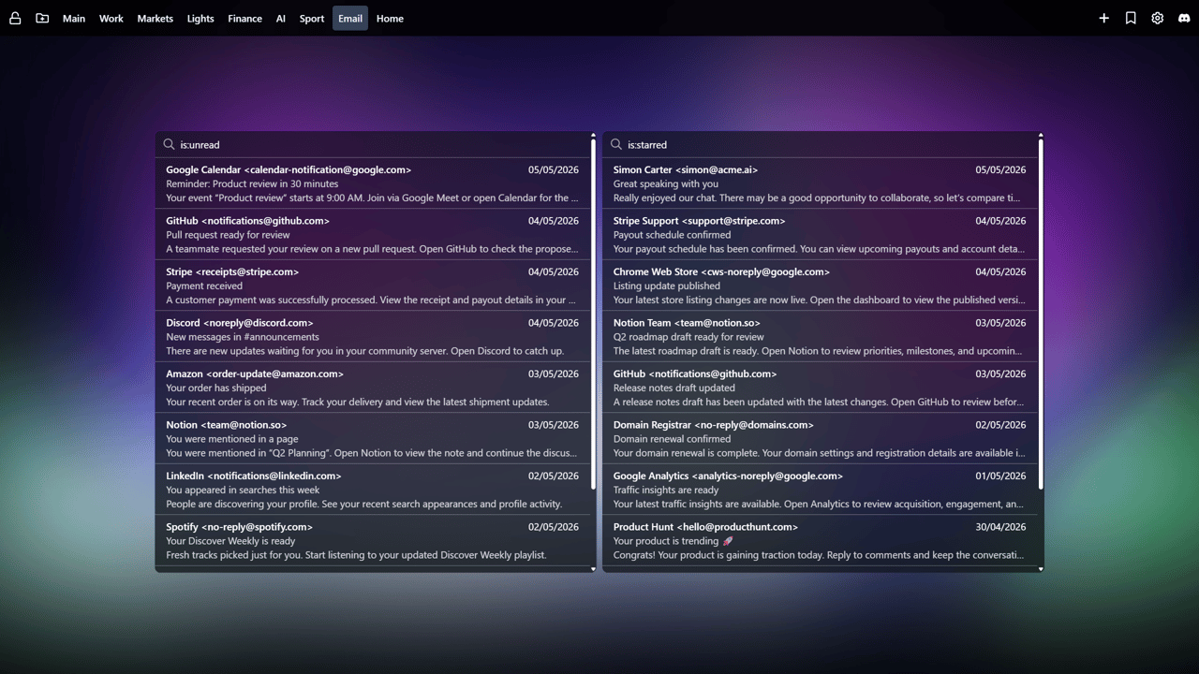Click the add folder icon beside the lock
The image size is (1199, 674).
[x=42, y=18]
